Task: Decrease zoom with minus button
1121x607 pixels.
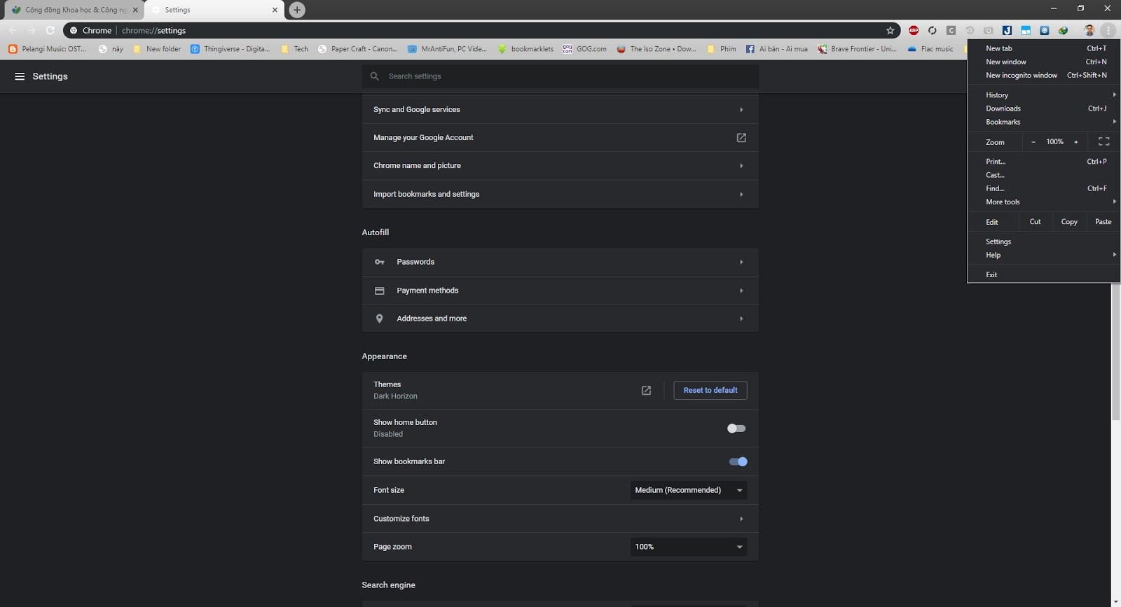Action: [1033, 141]
